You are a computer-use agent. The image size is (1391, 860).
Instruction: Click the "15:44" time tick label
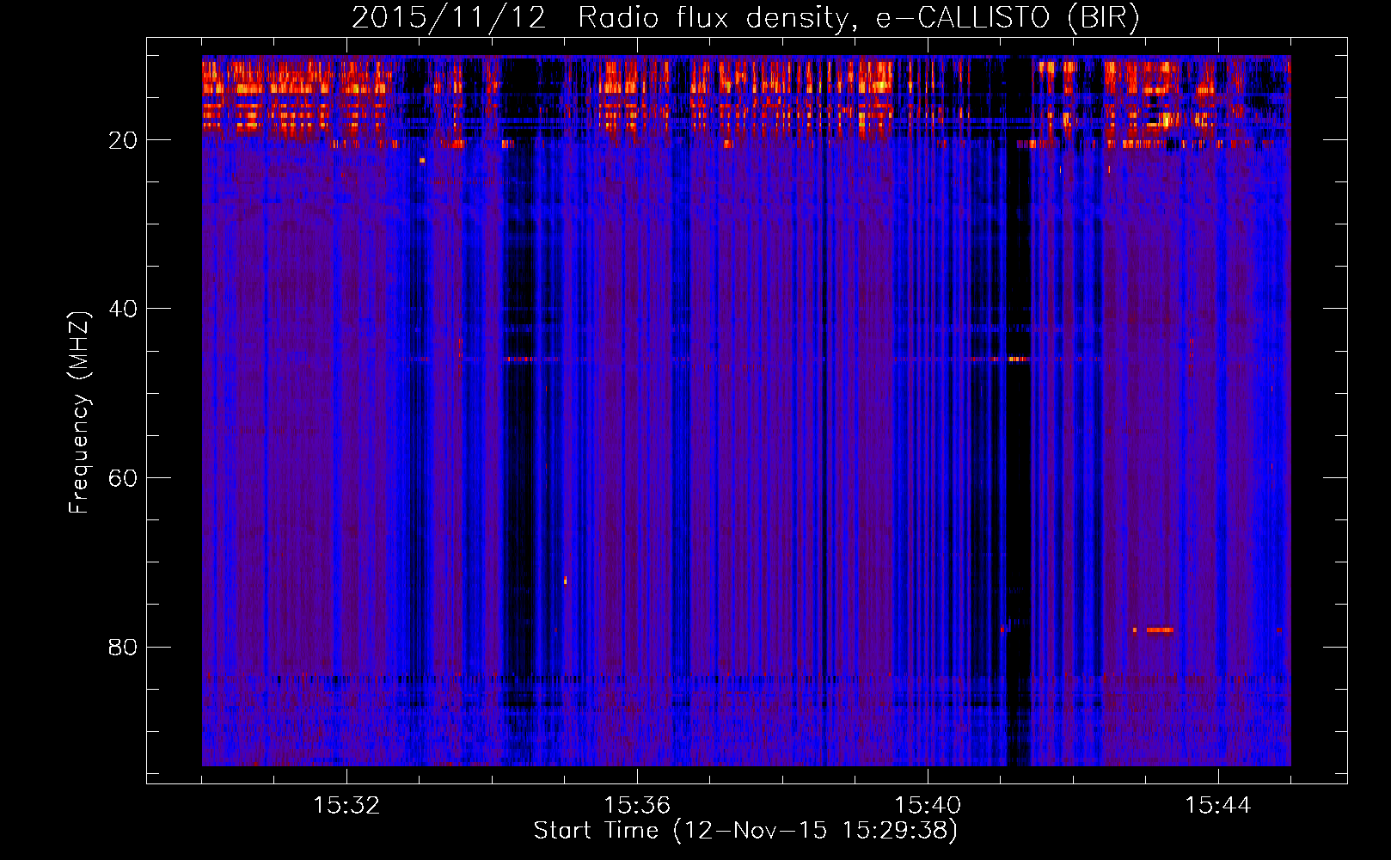tap(1218, 806)
